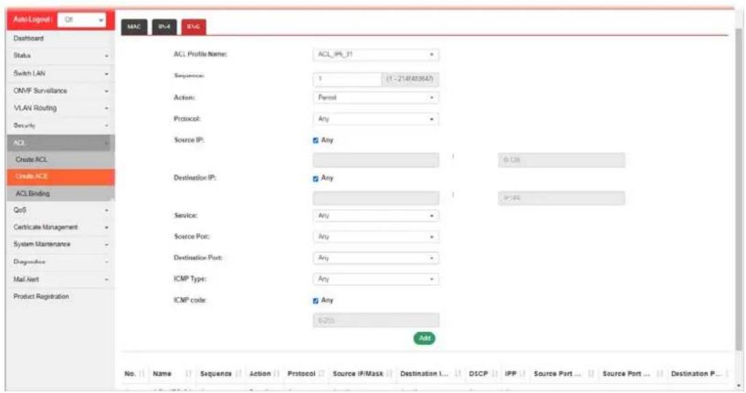The image size is (746, 393).
Task: Select the IPv6 tab
Action: click(193, 27)
